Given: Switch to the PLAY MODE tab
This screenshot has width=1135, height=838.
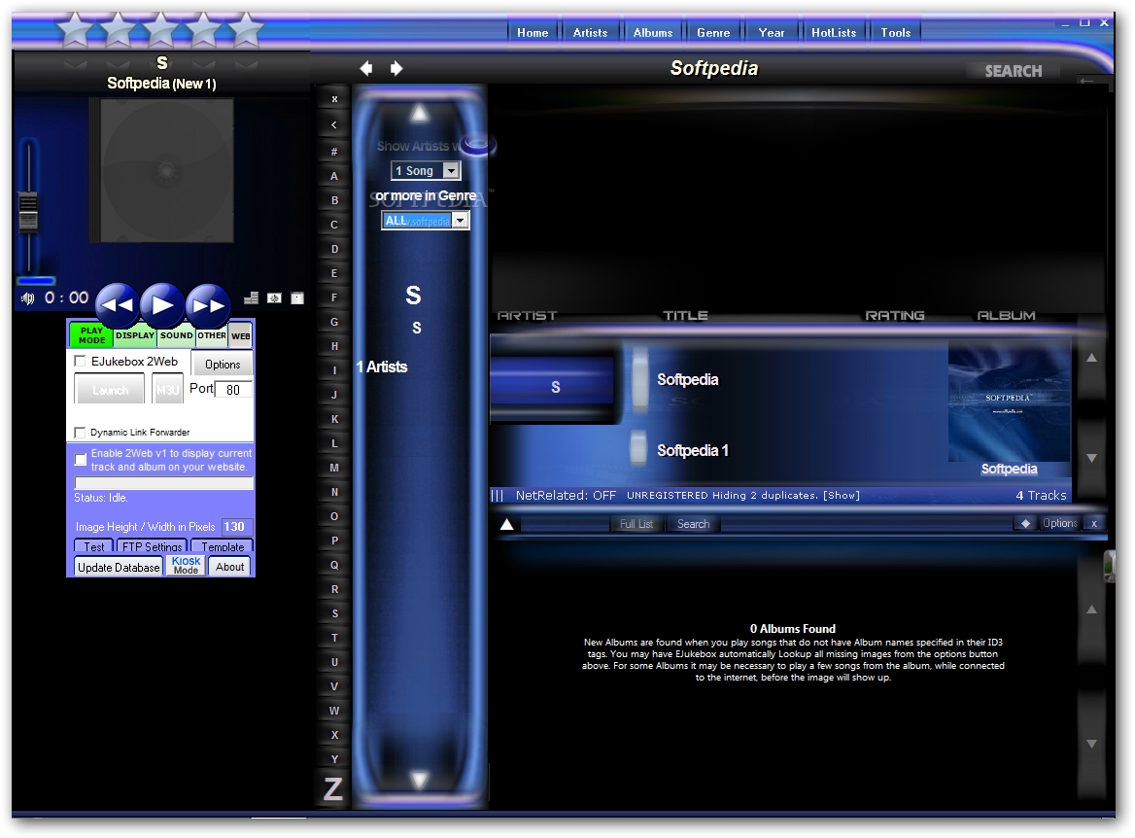Looking at the screenshot, I should (91, 335).
